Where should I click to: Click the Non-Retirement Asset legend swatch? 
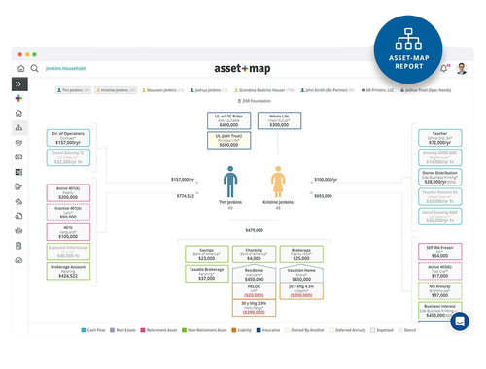[184, 330]
